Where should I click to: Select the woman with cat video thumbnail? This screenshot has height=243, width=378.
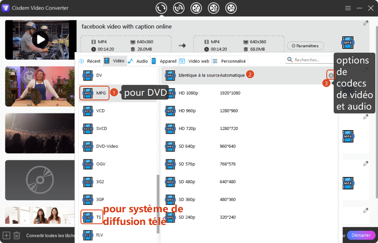pyautogui.click(x=40, y=87)
